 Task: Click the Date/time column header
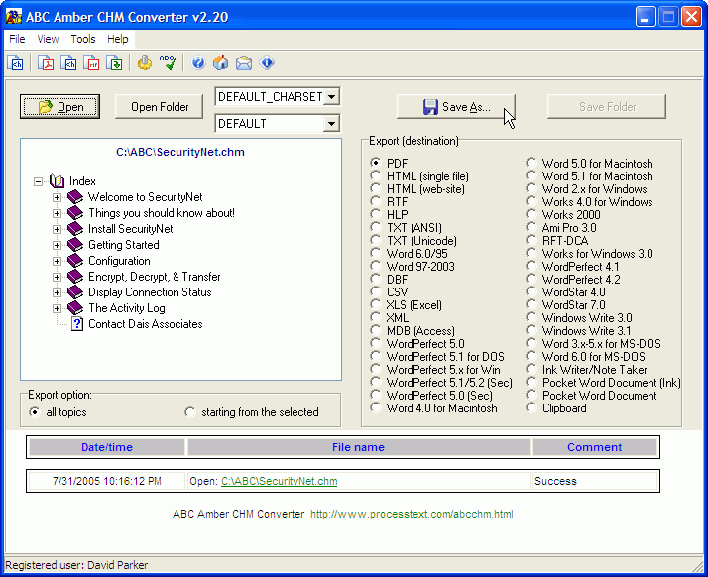click(107, 447)
